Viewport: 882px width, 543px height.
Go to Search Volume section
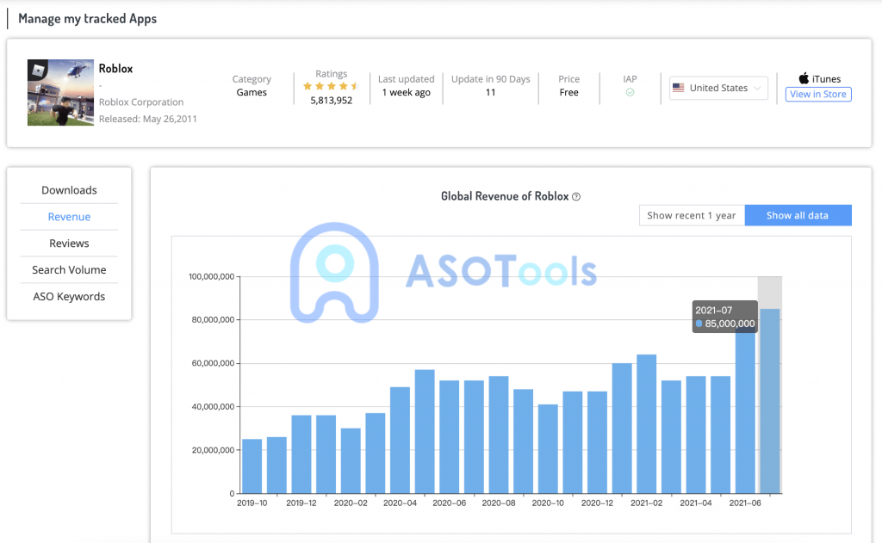pyautogui.click(x=69, y=270)
